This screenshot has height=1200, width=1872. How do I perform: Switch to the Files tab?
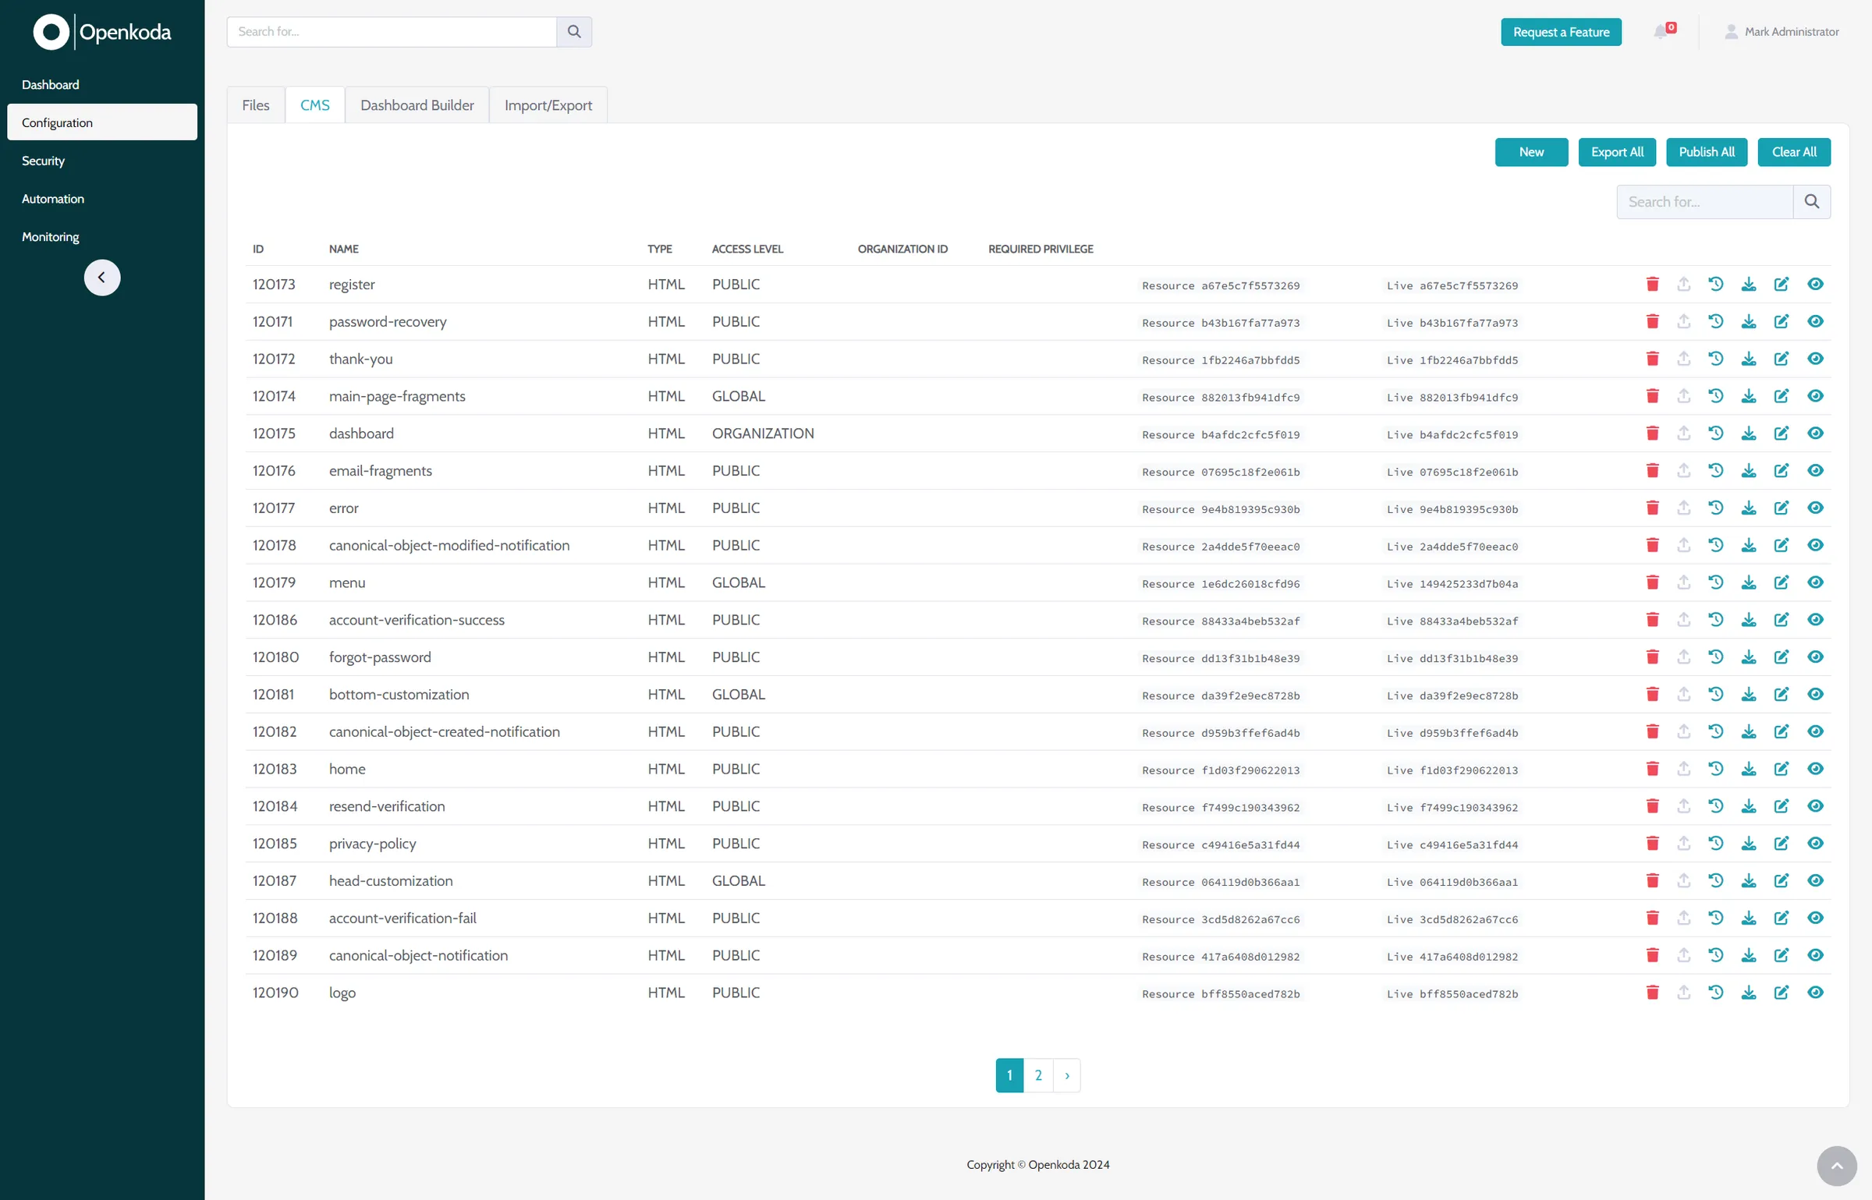pyautogui.click(x=255, y=104)
